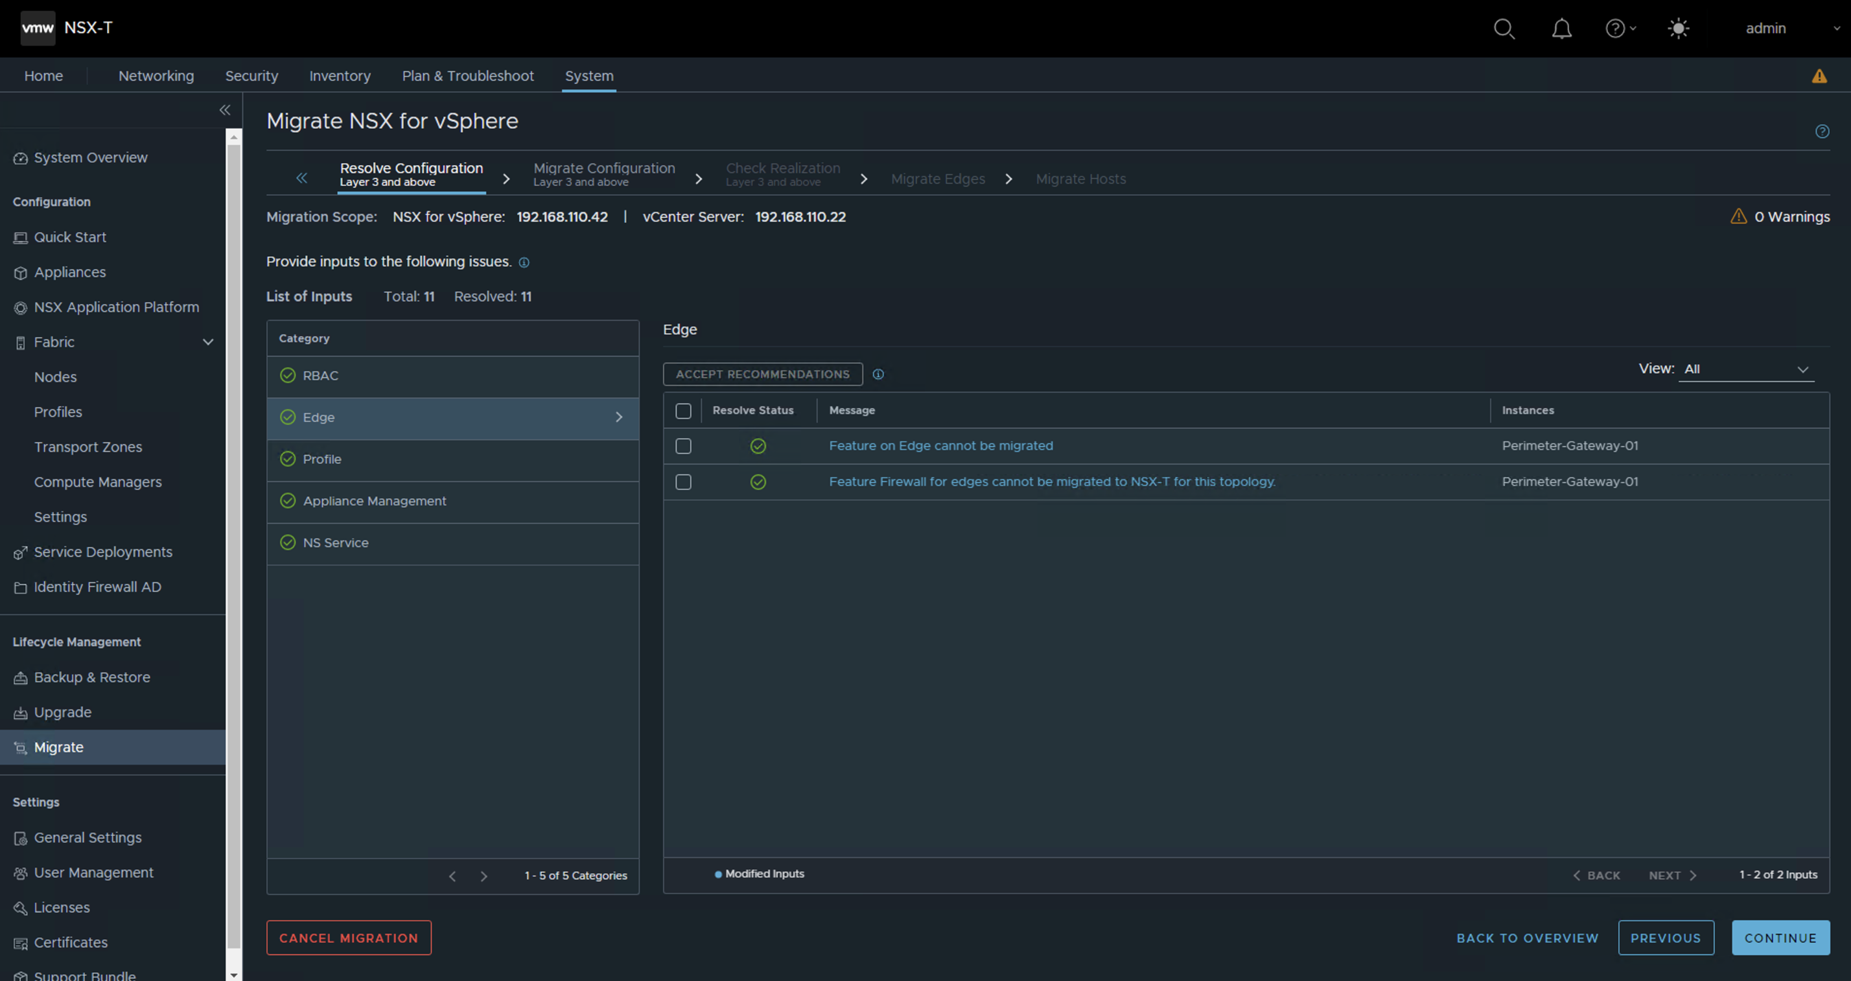
Task: Click the page help icon near title
Action: 1822,132
